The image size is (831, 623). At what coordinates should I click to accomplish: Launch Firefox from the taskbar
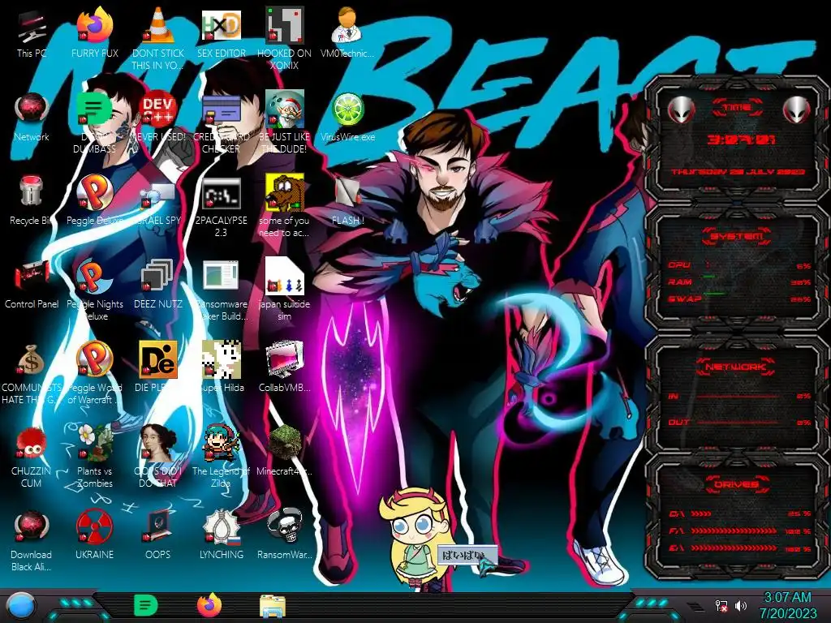[209, 605]
